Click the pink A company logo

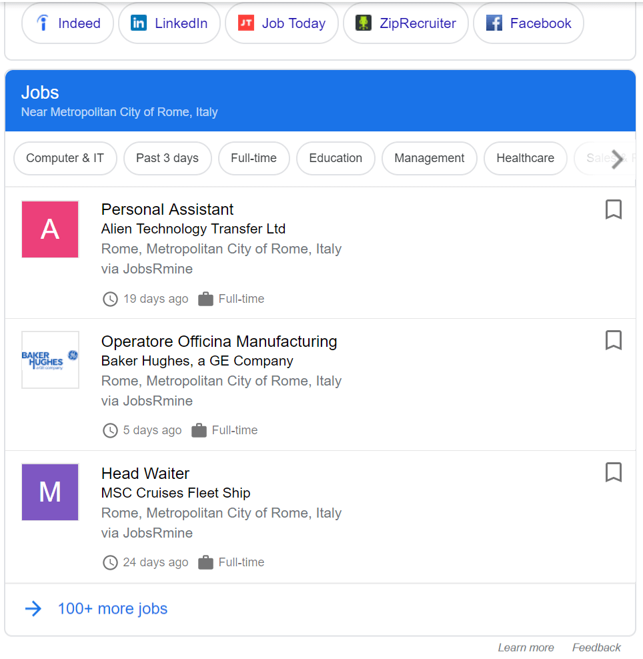point(50,229)
